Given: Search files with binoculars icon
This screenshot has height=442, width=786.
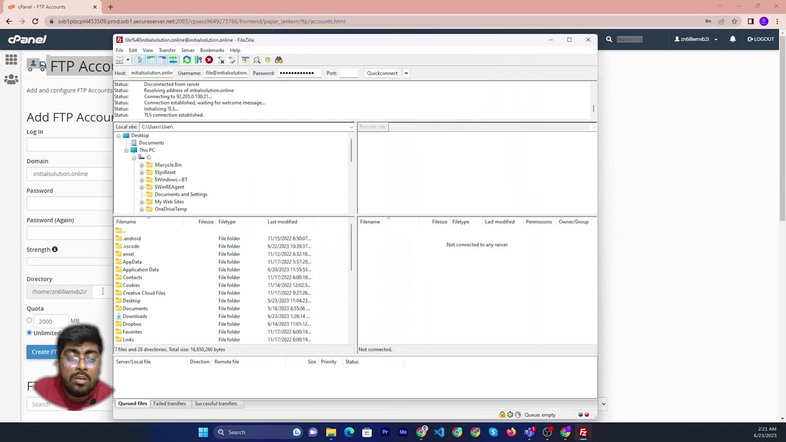Looking at the screenshot, I should (279, 60).
